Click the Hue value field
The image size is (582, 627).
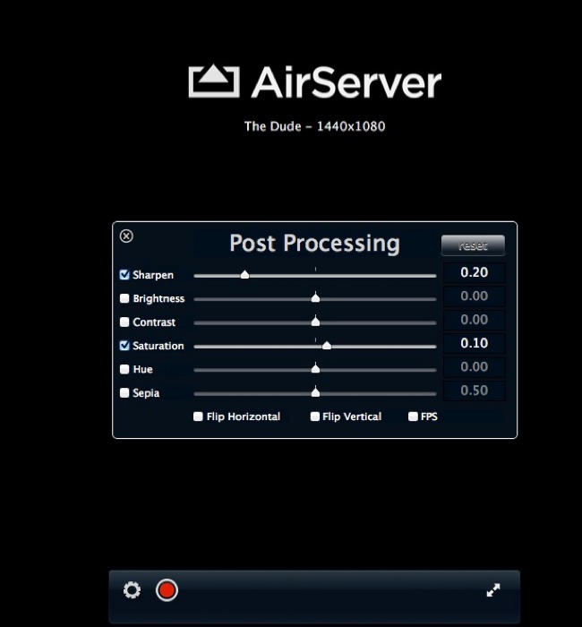[x=474, y=367]
